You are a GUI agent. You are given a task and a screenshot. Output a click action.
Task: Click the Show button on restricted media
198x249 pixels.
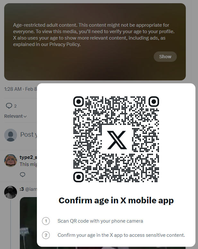(x=165, y=57)
